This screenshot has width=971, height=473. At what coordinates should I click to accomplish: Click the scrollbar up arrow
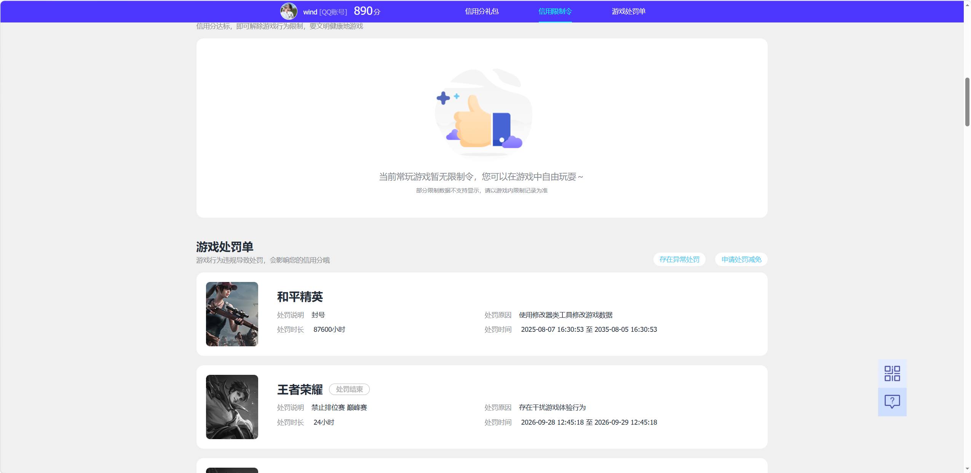[967, 5]
